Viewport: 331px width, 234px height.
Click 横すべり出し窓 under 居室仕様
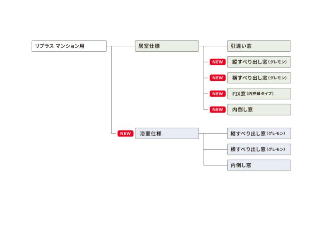(x=258, y=78)
